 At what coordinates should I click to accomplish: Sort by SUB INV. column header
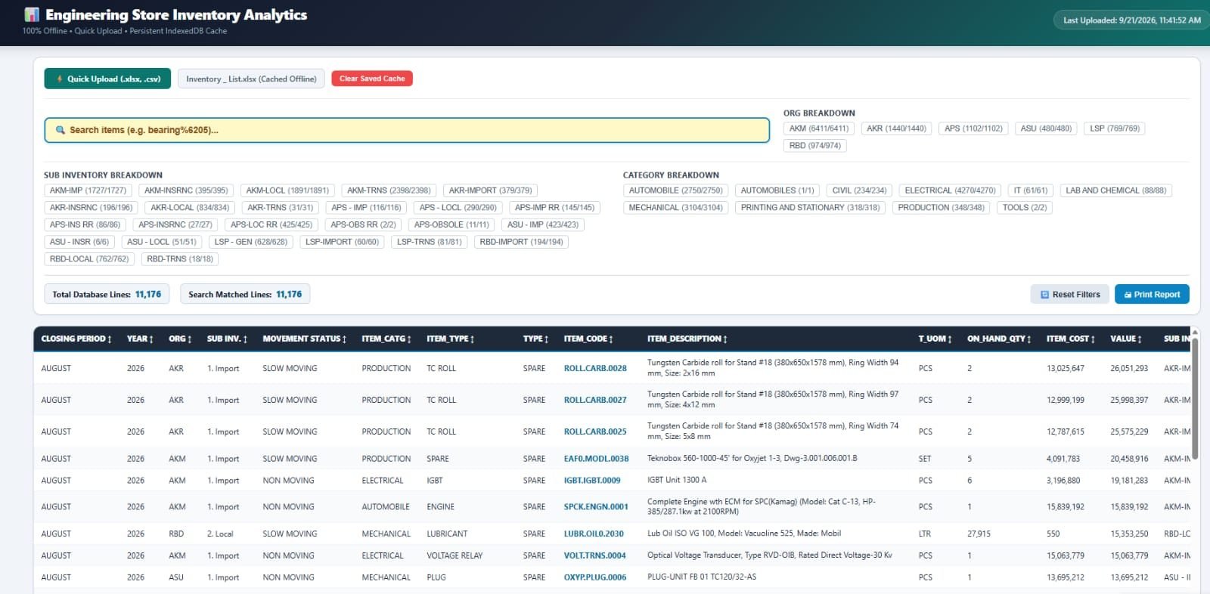(227, 339)
